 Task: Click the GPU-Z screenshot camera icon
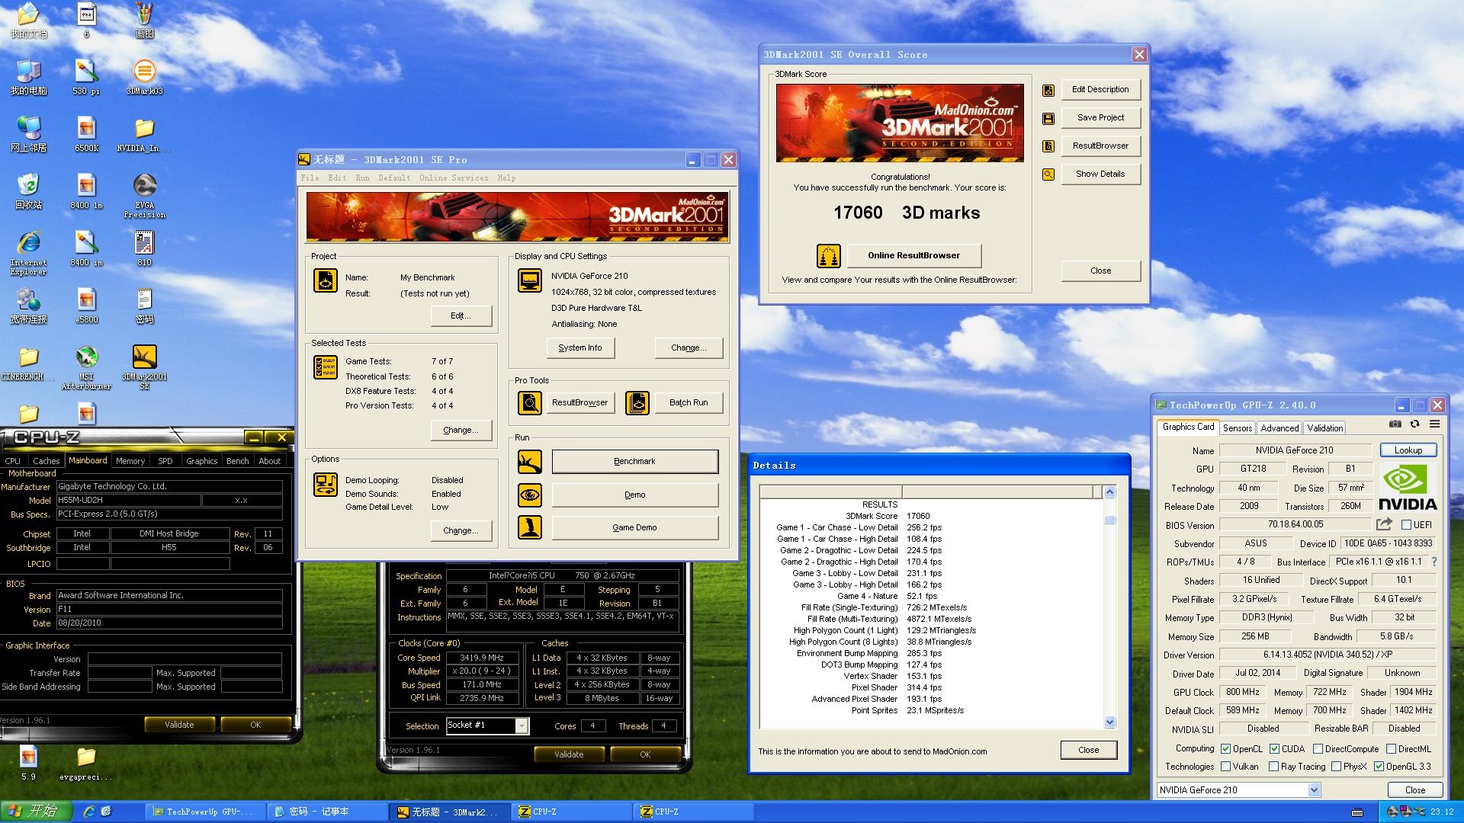pyautogui.click(x=1395, y=424)
